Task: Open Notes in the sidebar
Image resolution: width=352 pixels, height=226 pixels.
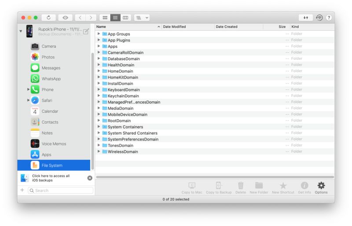Action: pos(54,133)
